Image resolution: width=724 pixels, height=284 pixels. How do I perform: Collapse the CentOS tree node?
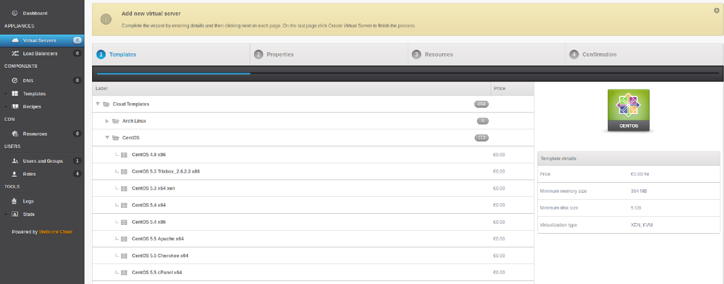pyautogui.click(x=107, y=138)
